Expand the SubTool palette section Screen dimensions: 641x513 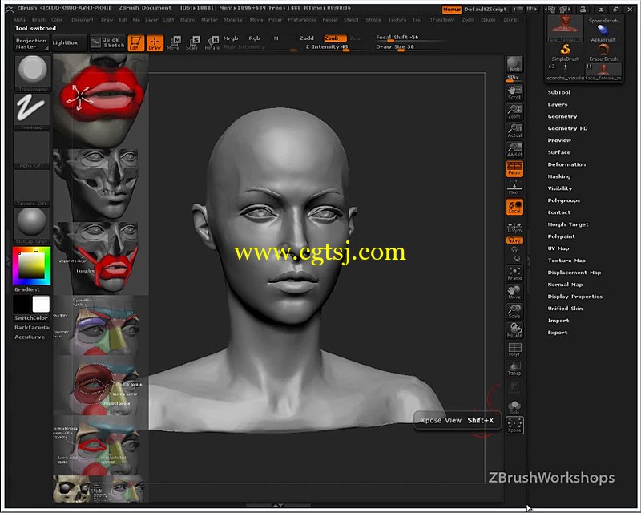558,92
